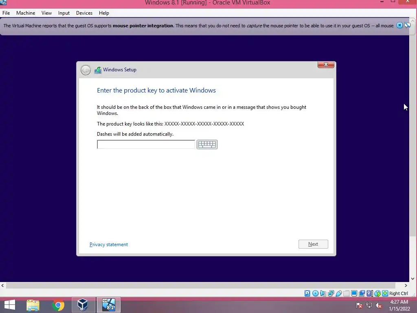
Task: Open the Input menu
Action: click(x=64, y=13)
